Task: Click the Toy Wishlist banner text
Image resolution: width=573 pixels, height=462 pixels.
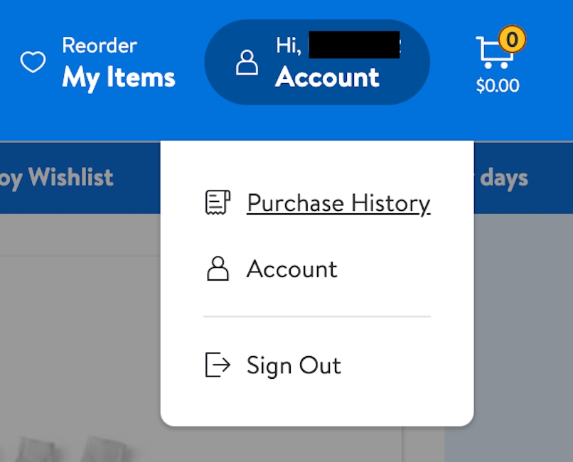Action: [x=57, y=178]
